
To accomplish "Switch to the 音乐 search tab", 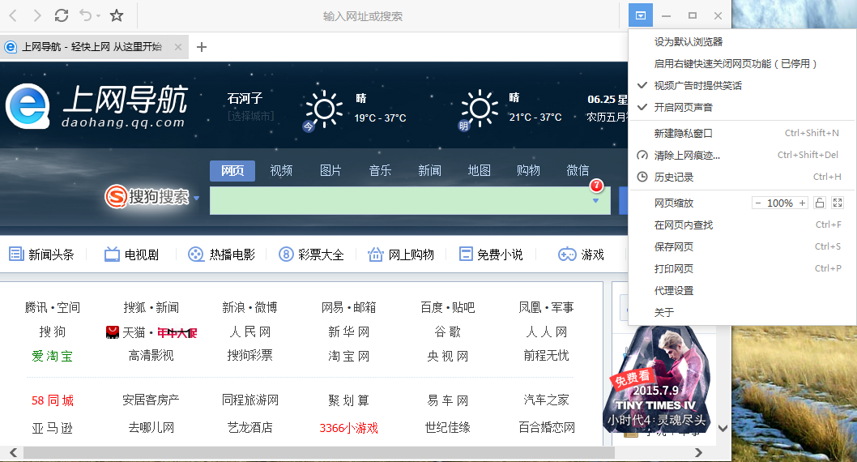I will coord(380,170).
